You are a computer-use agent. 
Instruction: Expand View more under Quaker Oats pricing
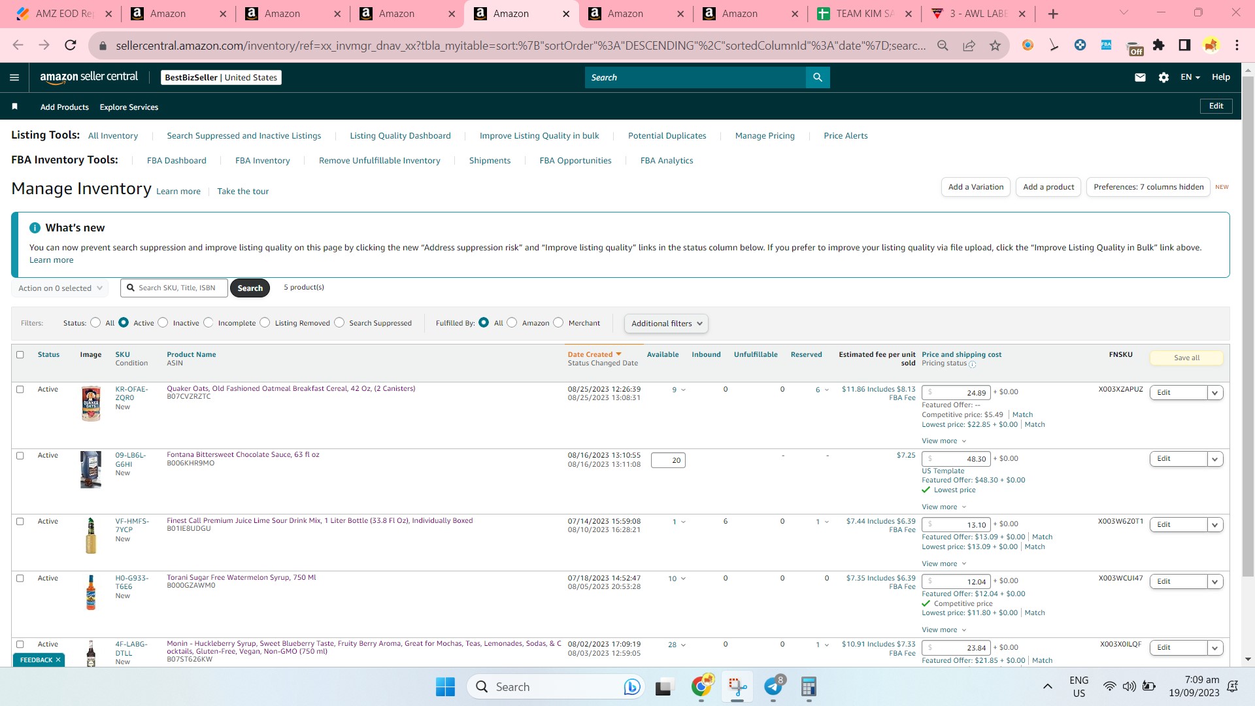tap(944, 441)
